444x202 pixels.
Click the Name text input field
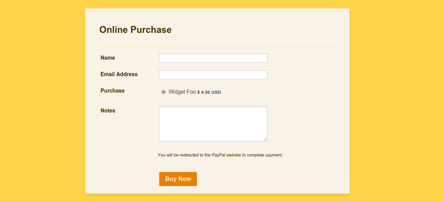213,58
